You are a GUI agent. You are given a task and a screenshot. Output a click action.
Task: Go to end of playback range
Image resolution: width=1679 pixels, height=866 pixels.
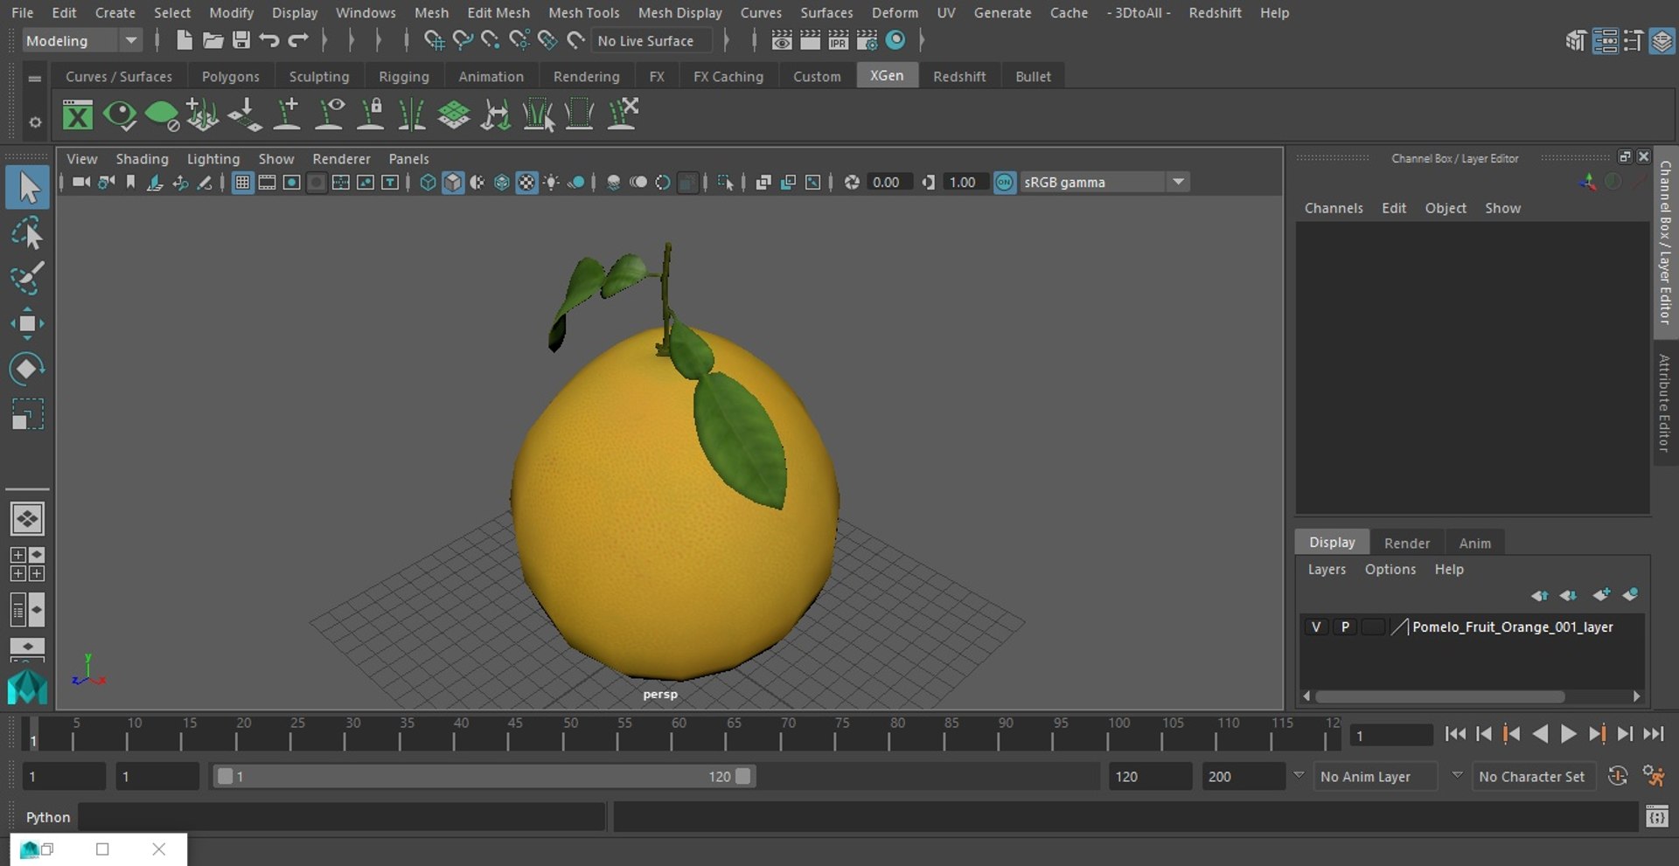(1653, 734)
